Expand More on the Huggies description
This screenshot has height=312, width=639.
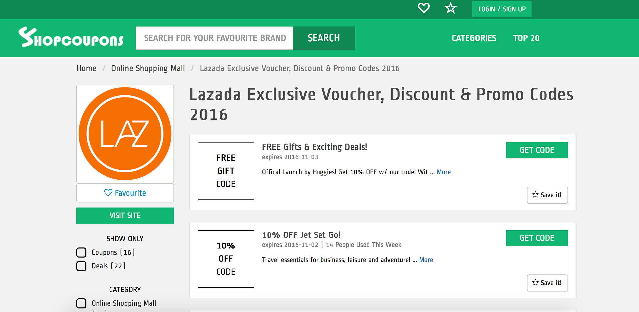tap(444, 172)
